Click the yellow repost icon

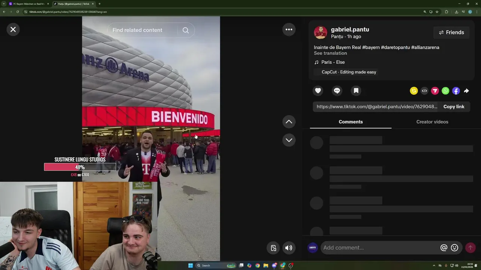click(x=414, y=91)
